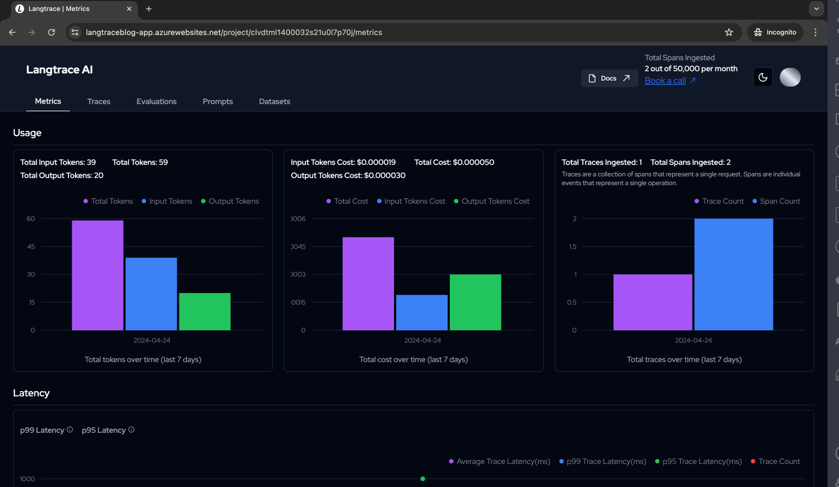Click 'Total Input Tokens: 39' text
Screen dimensions: 839x487
tap(58, 162)
